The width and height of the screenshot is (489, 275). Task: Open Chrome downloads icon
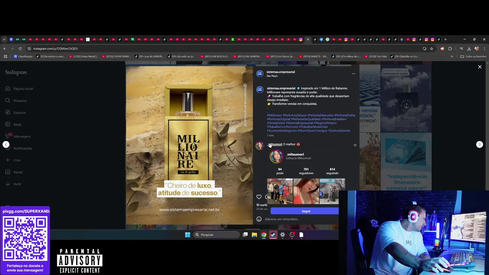[x=469, y=49]
